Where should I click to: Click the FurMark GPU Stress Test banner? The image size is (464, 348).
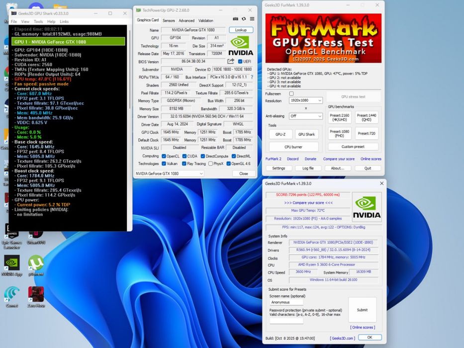[x=323, y=38]
